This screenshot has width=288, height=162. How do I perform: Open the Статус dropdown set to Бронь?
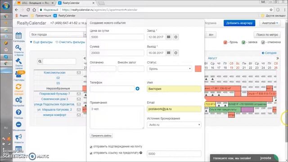click(169, 69)
